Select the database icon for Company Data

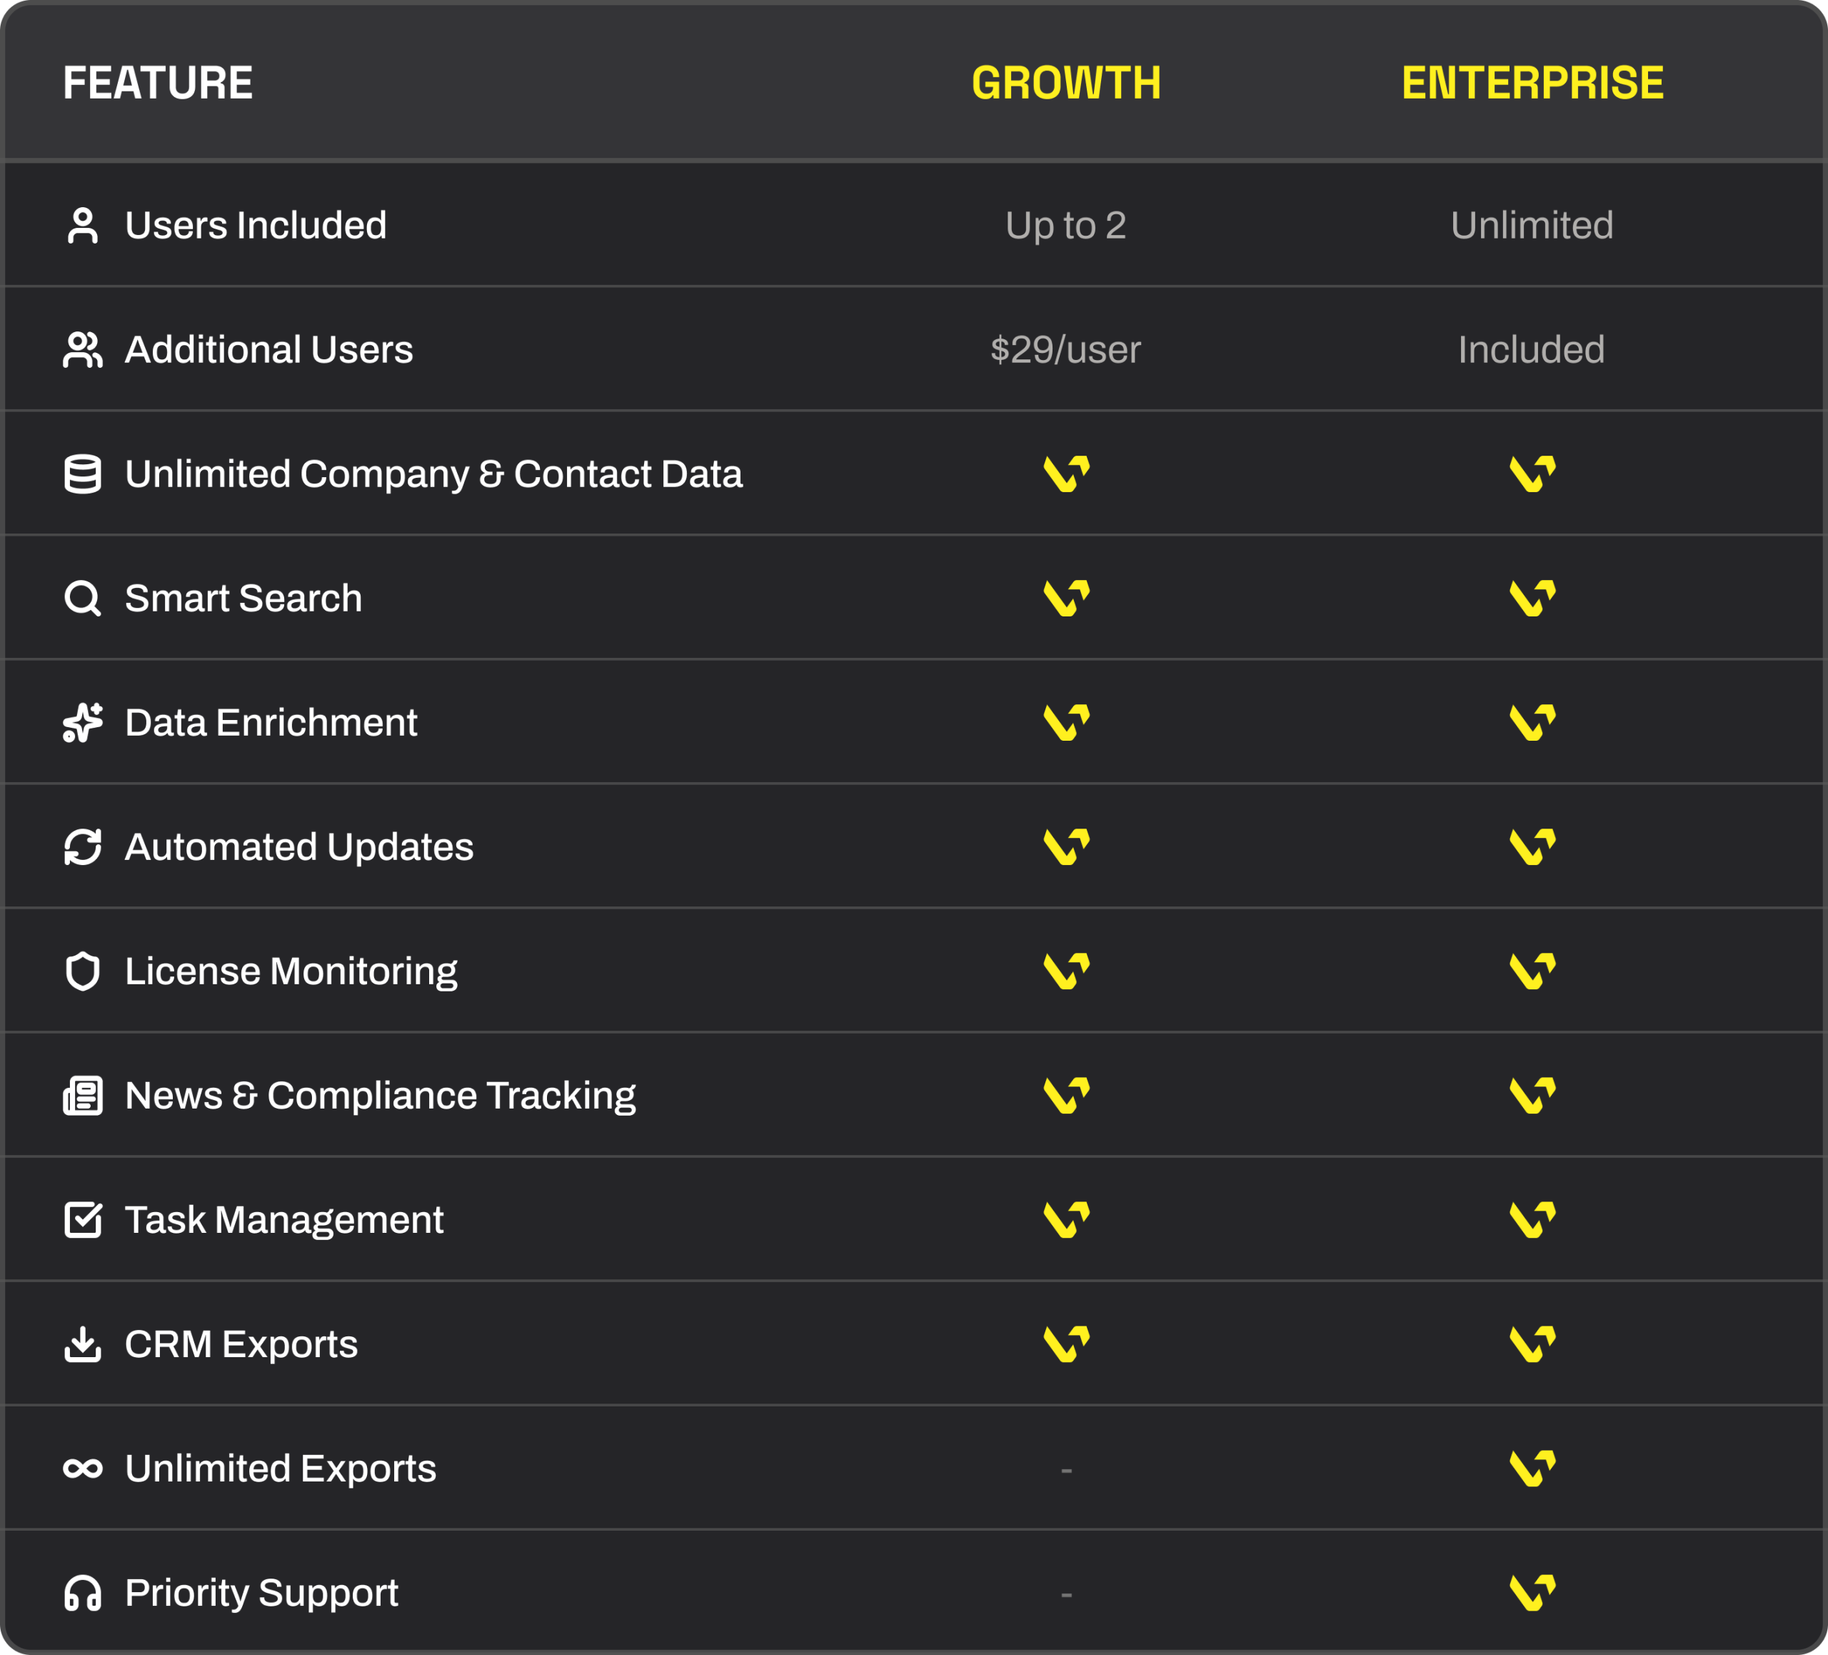click(83, 474)
